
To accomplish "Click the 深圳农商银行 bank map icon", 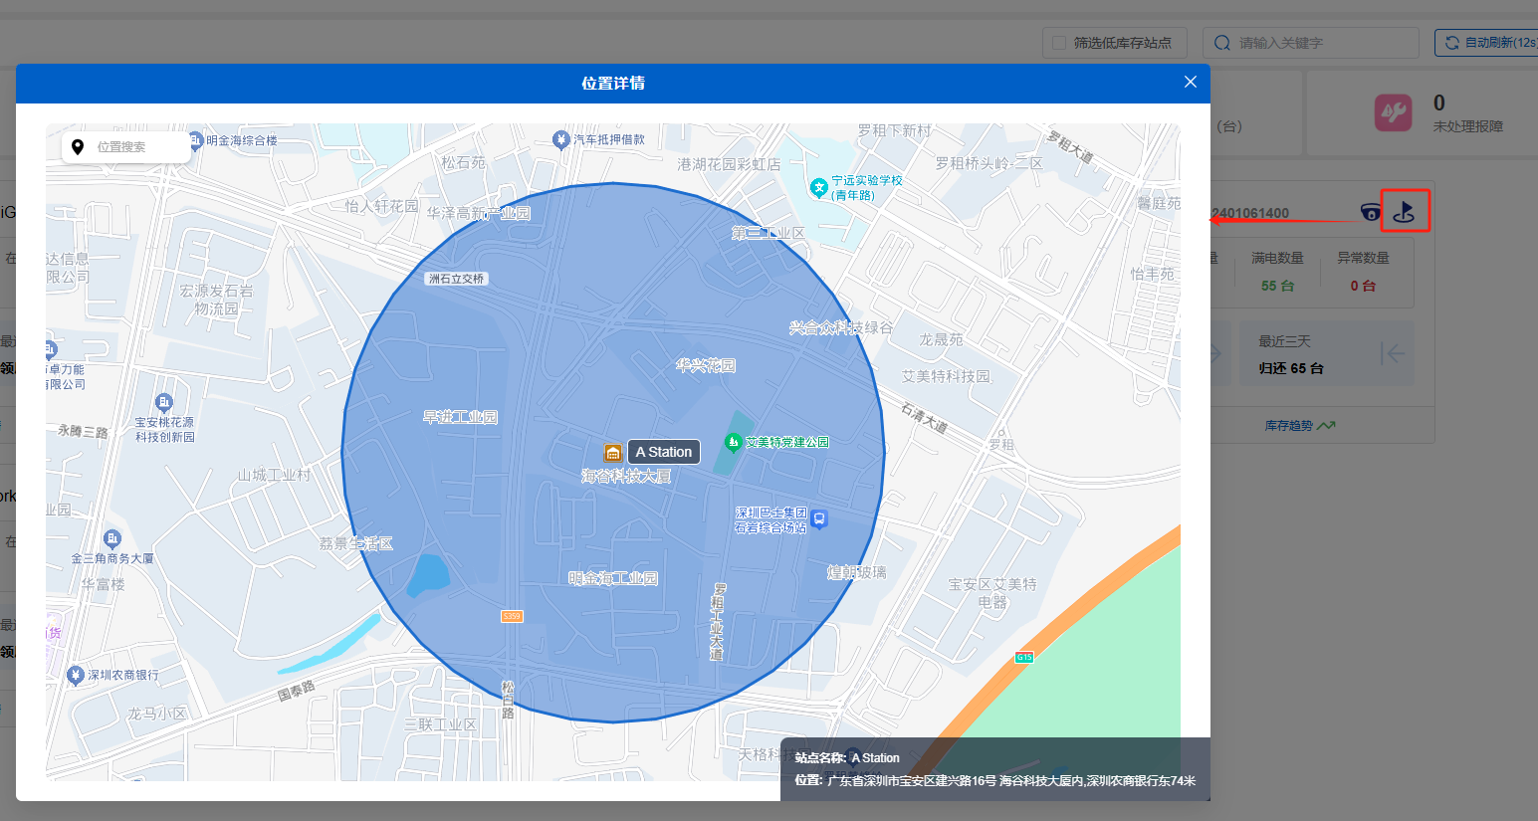I will 76,675.
